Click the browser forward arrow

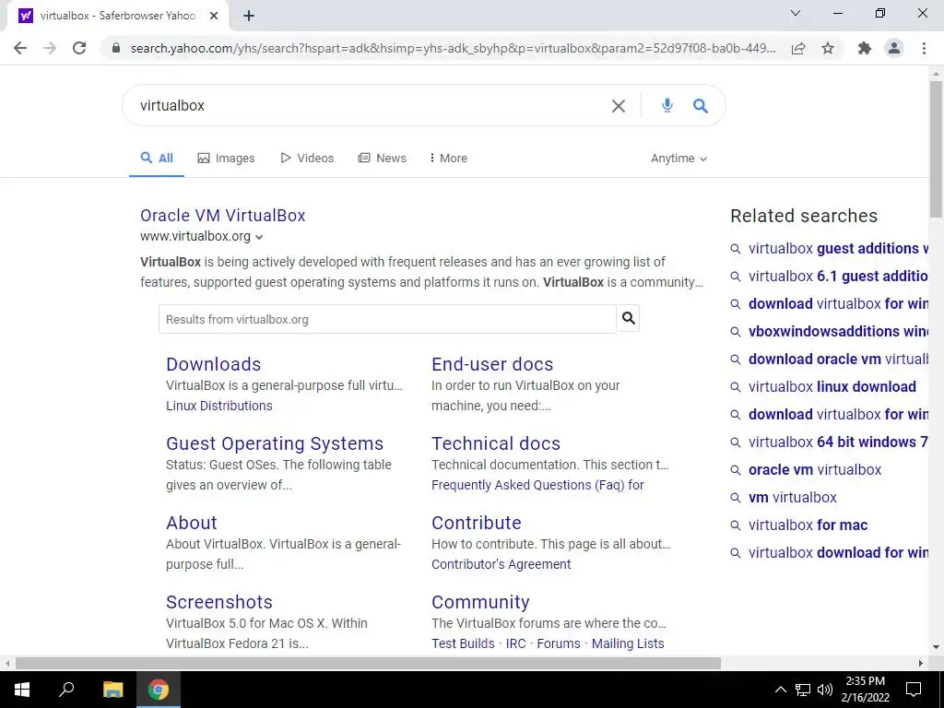click(x=50, y=48)
